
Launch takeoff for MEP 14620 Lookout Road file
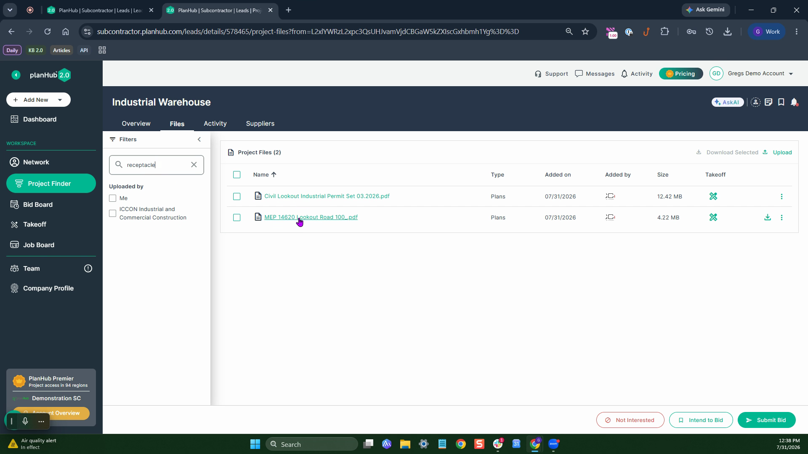(x=713, y=217)
